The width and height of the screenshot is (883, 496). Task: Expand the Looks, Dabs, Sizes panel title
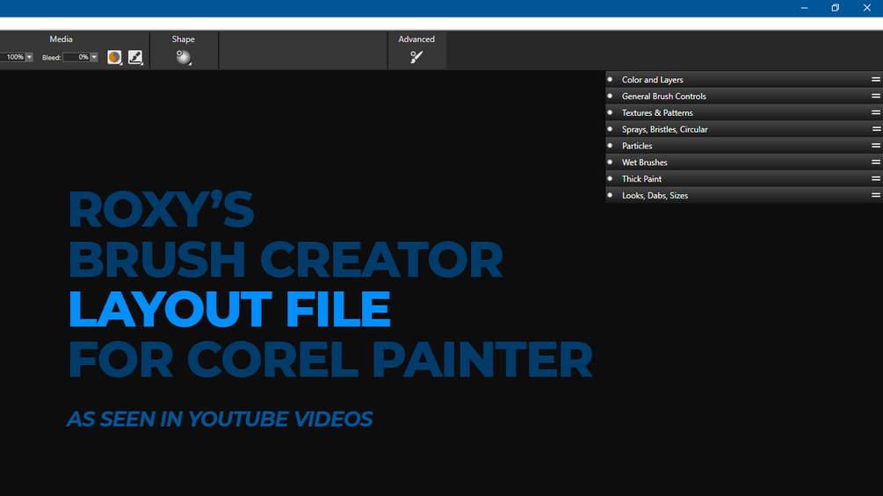655,195
